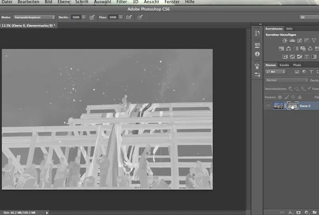The height and width of the screenshot is (215, 319).
Task: Toggle unify layer style
Action: point(303,89)
